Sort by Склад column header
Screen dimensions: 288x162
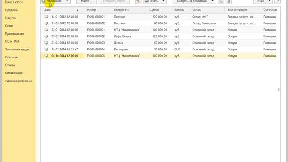tap(196, 10)
